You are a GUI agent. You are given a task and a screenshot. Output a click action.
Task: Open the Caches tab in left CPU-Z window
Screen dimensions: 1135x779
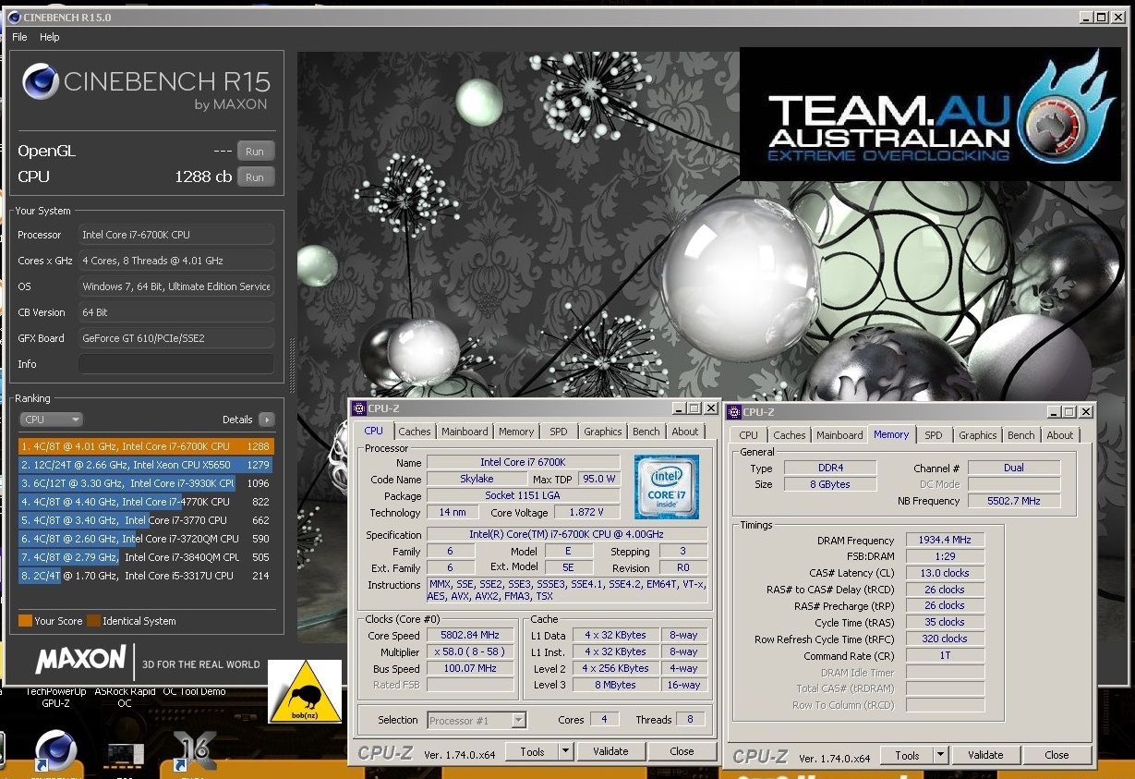click(x=415, y=432)
